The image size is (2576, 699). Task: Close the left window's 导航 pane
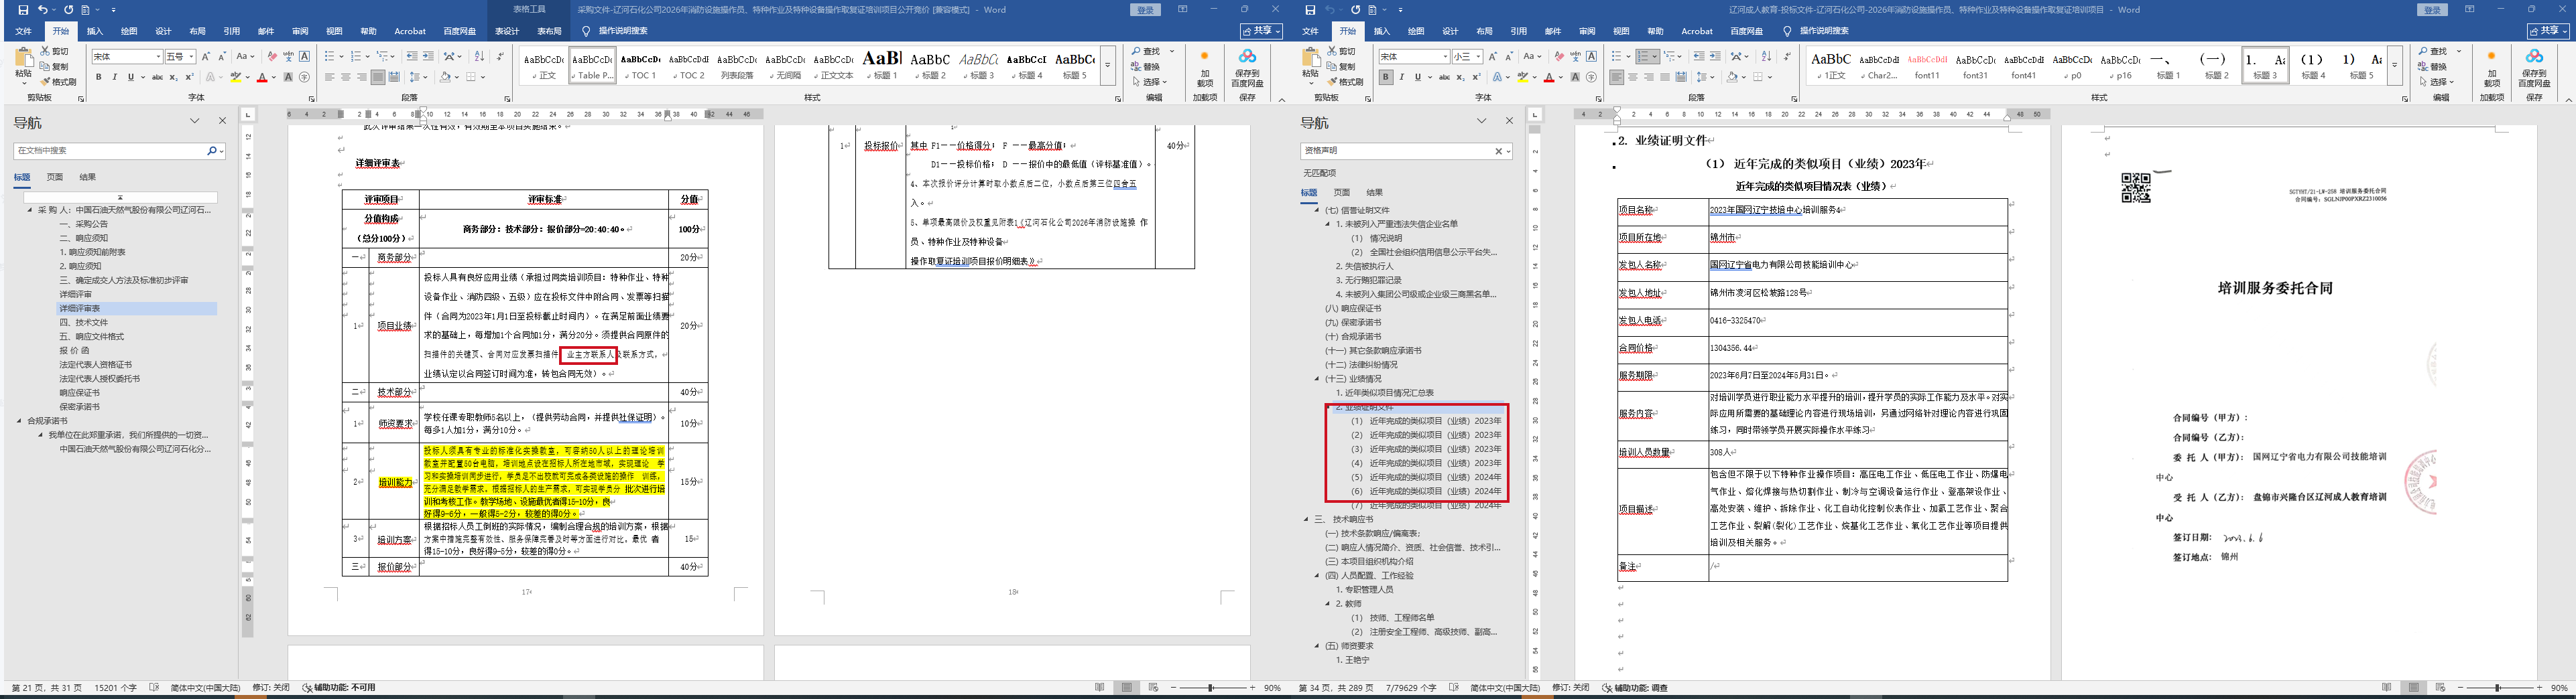222,121
